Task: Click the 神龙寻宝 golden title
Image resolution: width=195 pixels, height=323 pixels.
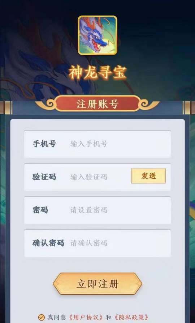Action: click(x=97, y=73)
